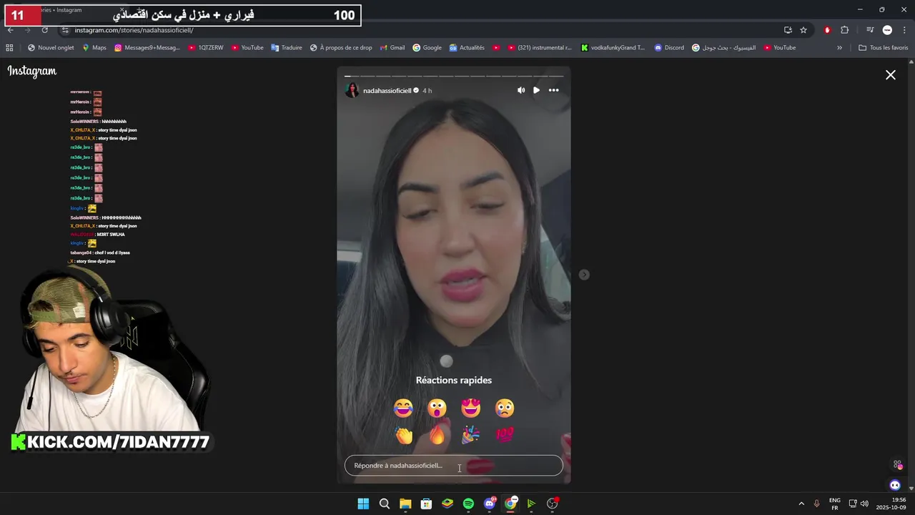915x515 pixels.
Task: Click the Instagram logo
Action: coord(32,71)
